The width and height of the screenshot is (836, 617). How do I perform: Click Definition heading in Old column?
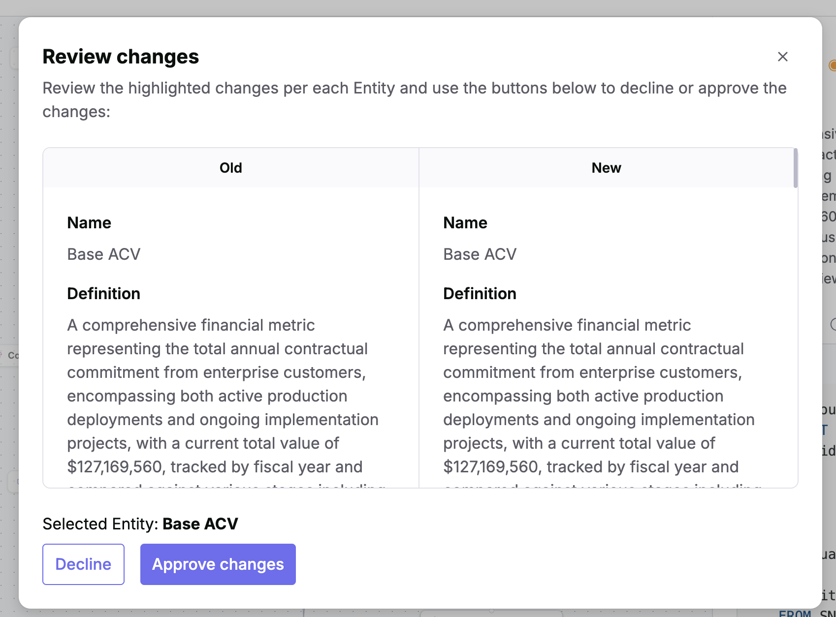[x=103, y=294]
